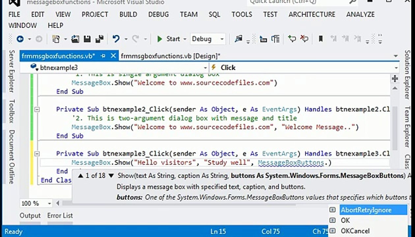Click the New Project toolbar icon

tap(56, 39)
